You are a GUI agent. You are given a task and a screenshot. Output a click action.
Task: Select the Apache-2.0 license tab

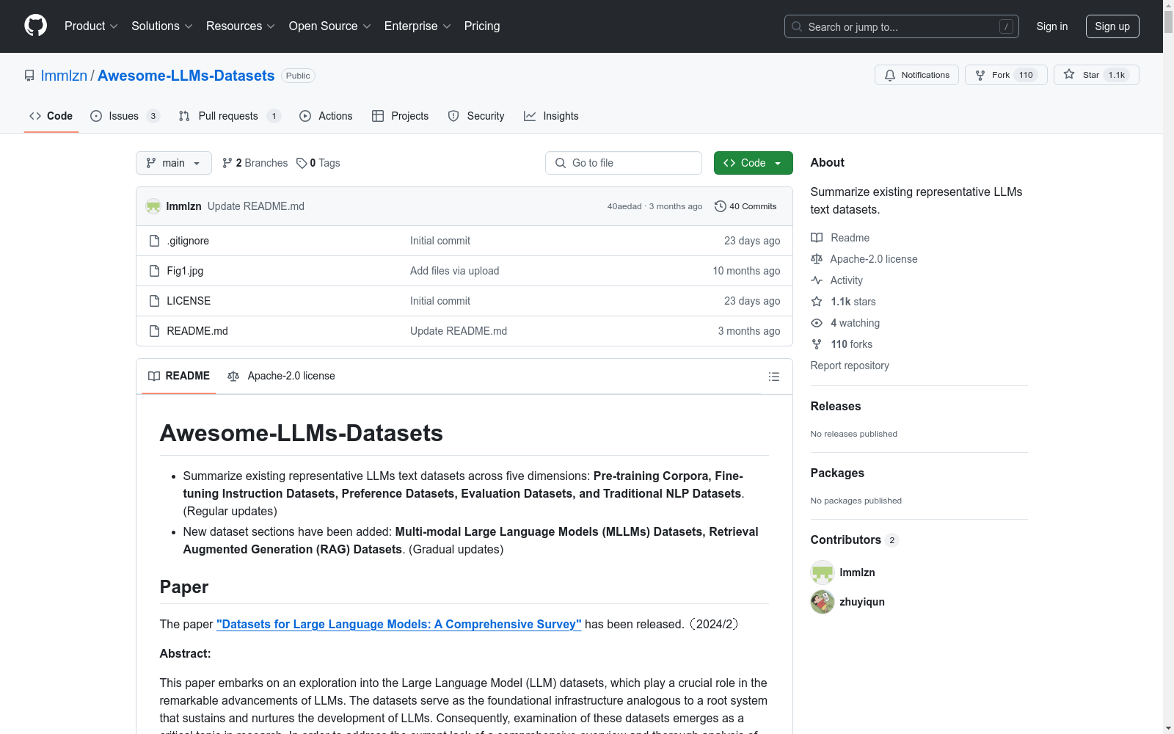click(281, 376)
